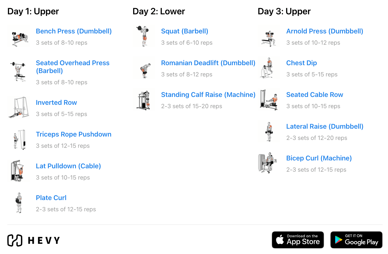The height and width of the screenshot is (254, 388).
Task: Click the Chest Dip exercise thumbnail
Action: (x=269, y=68)
